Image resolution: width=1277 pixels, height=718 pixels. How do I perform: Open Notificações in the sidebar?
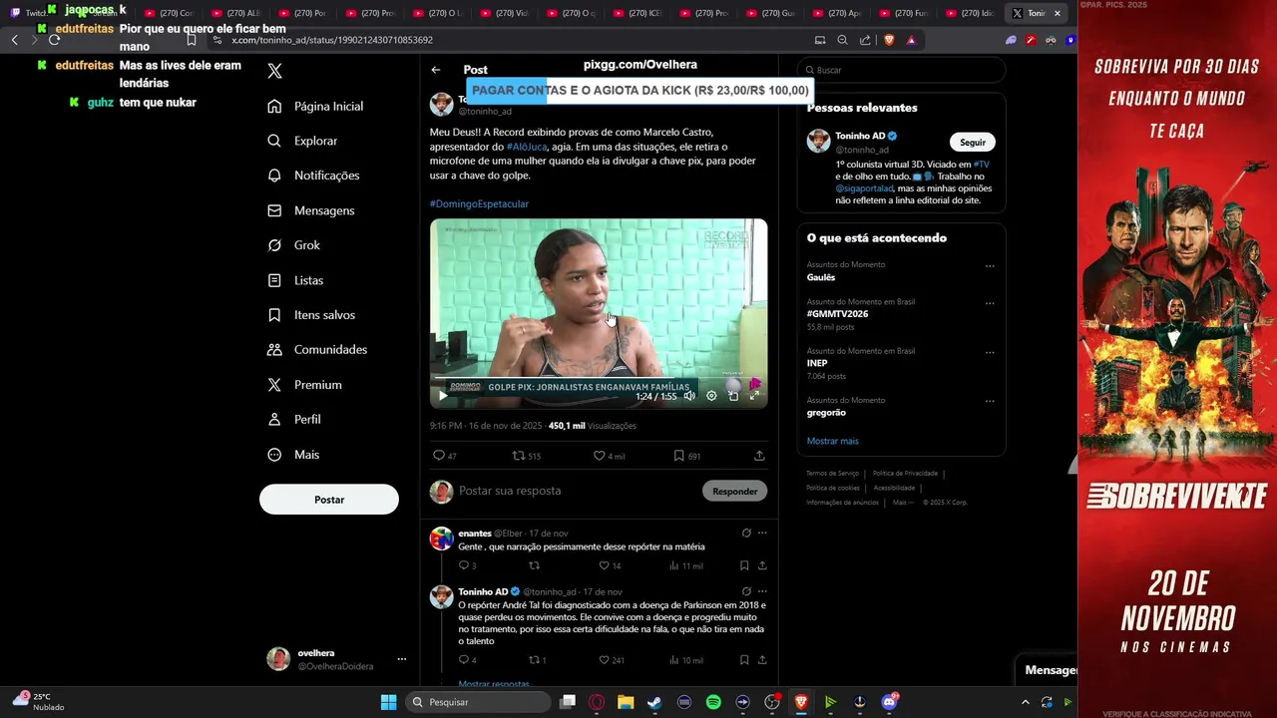pyautogui.click(x=313, y=176)
